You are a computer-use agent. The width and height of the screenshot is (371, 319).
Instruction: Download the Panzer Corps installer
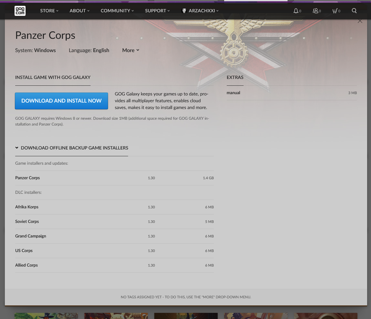114,178
